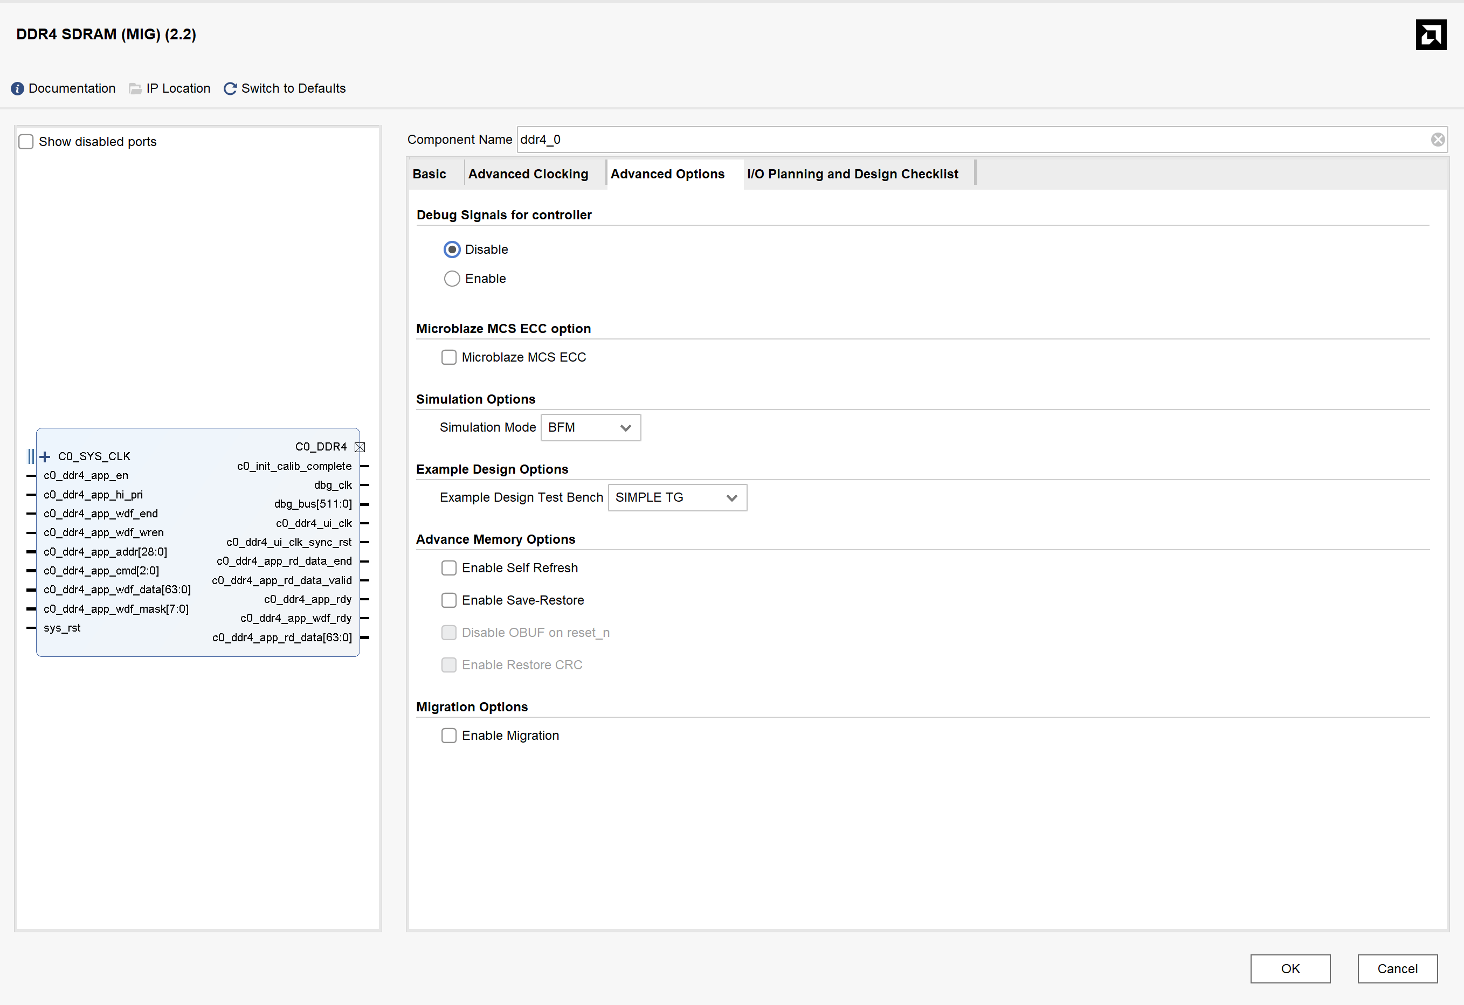The height and width of the screenshot is (1005, 1464).
Task: Select the Disable debug signals radio button
Action: tap(452, 250)
